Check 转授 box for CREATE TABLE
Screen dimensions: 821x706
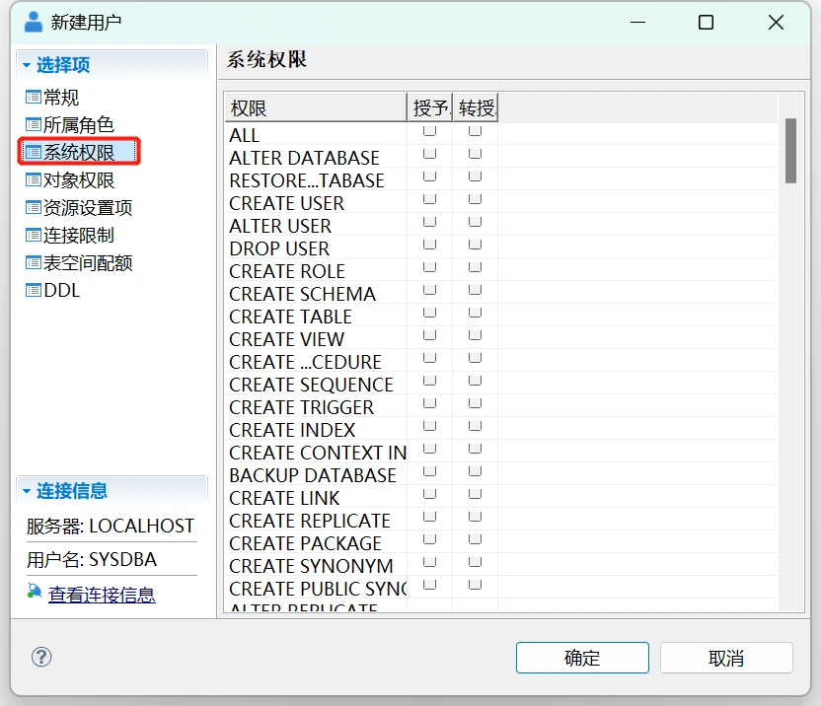(x=475, y=313)
